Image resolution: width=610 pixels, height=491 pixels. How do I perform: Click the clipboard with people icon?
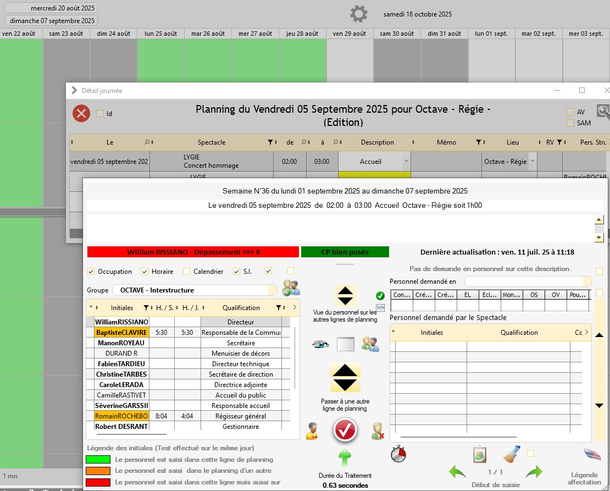point(480,455)
